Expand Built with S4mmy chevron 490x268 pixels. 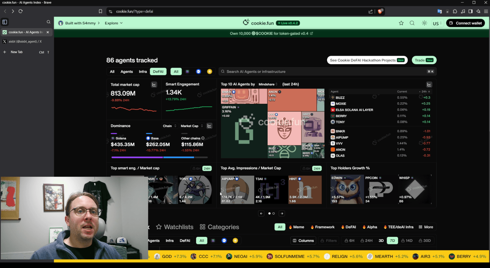(99, 23)
